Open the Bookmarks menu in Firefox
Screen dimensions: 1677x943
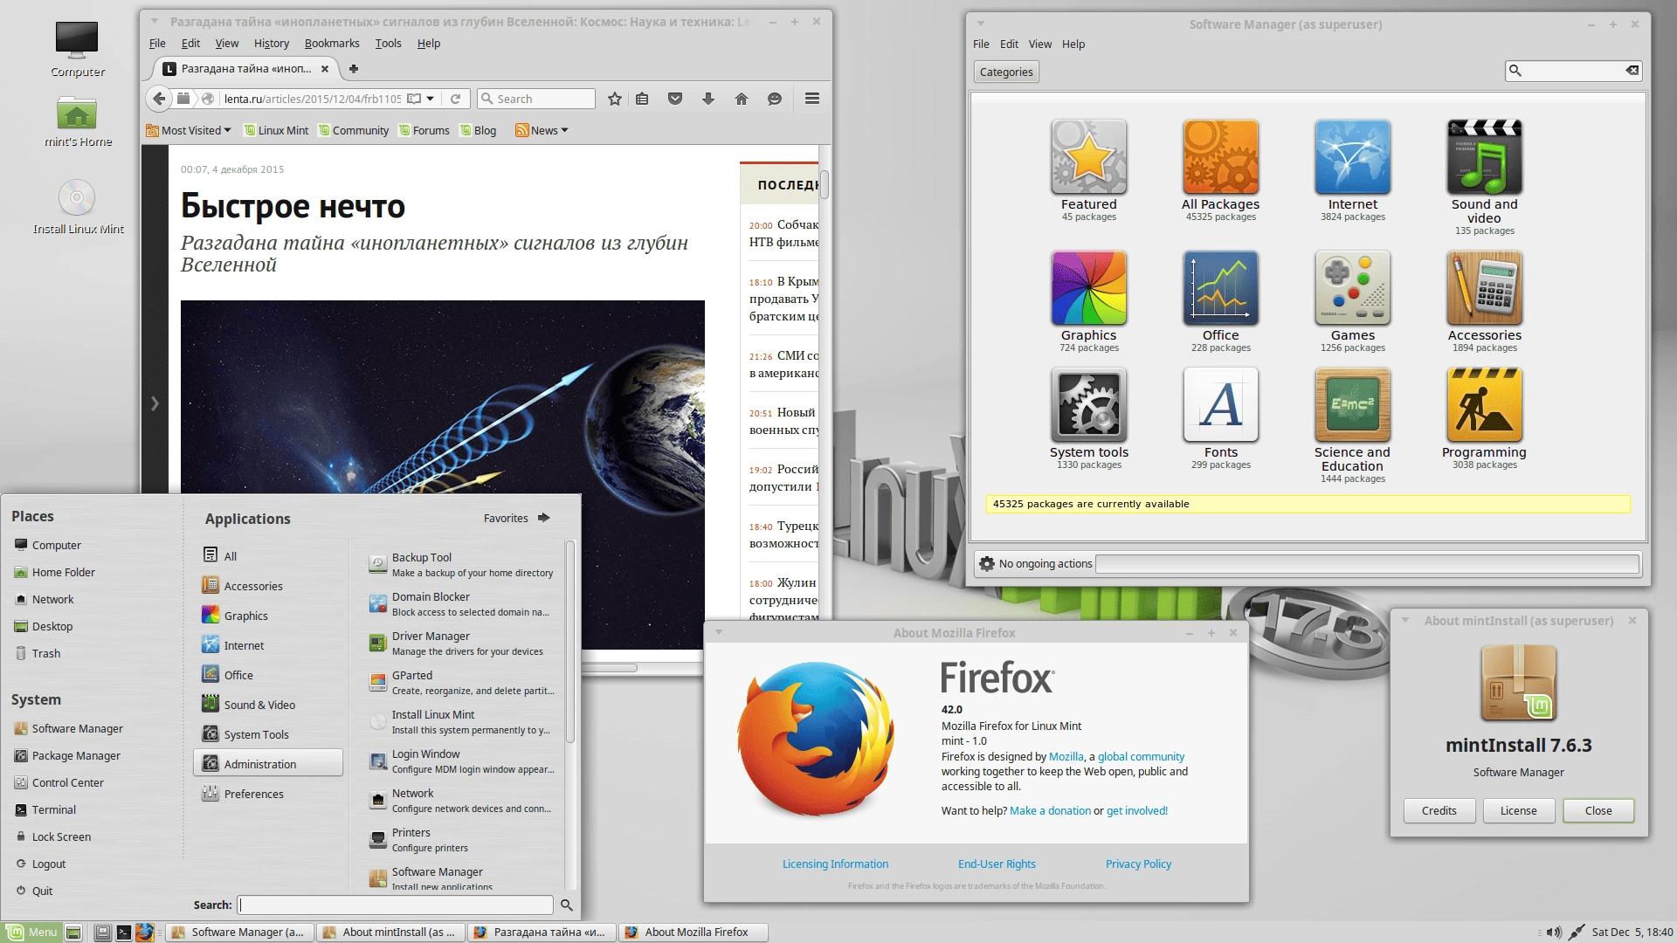(332, 43)
